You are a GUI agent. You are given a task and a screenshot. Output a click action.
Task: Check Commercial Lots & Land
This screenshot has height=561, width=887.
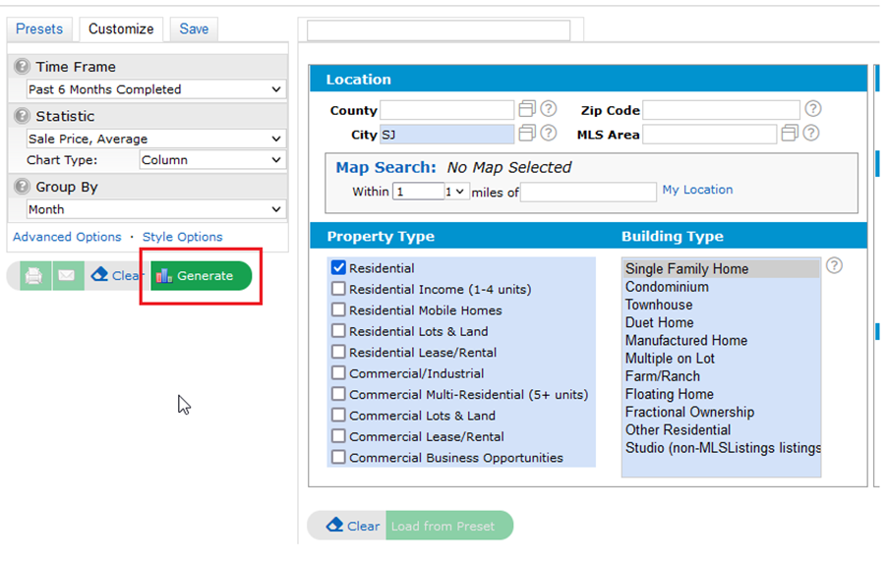(338, 415)
